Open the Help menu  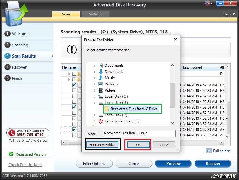[227, 14]
